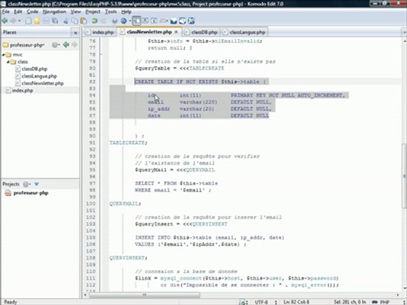Open the Edit menu
The width and height of the screenshot is (407, 305).
[x=18, y=12]
